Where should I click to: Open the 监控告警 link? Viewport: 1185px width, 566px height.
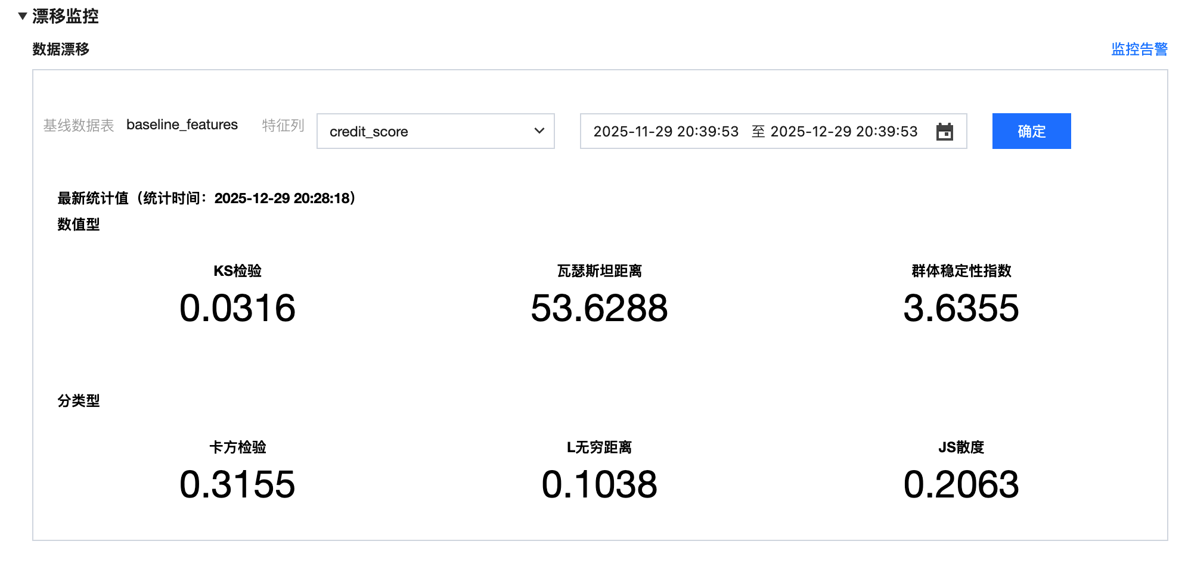pos(1139,49)
